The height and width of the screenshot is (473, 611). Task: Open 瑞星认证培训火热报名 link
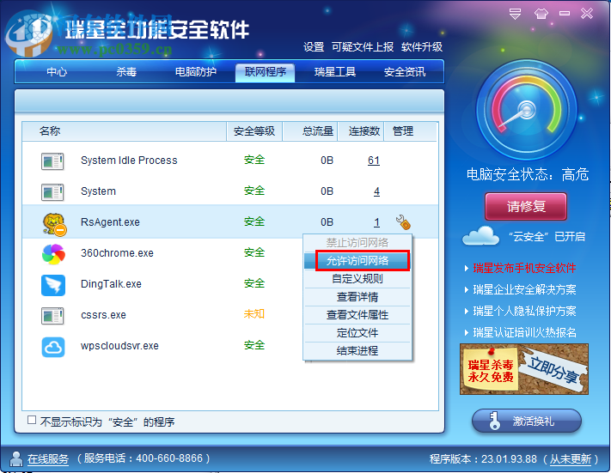[524, 332]
